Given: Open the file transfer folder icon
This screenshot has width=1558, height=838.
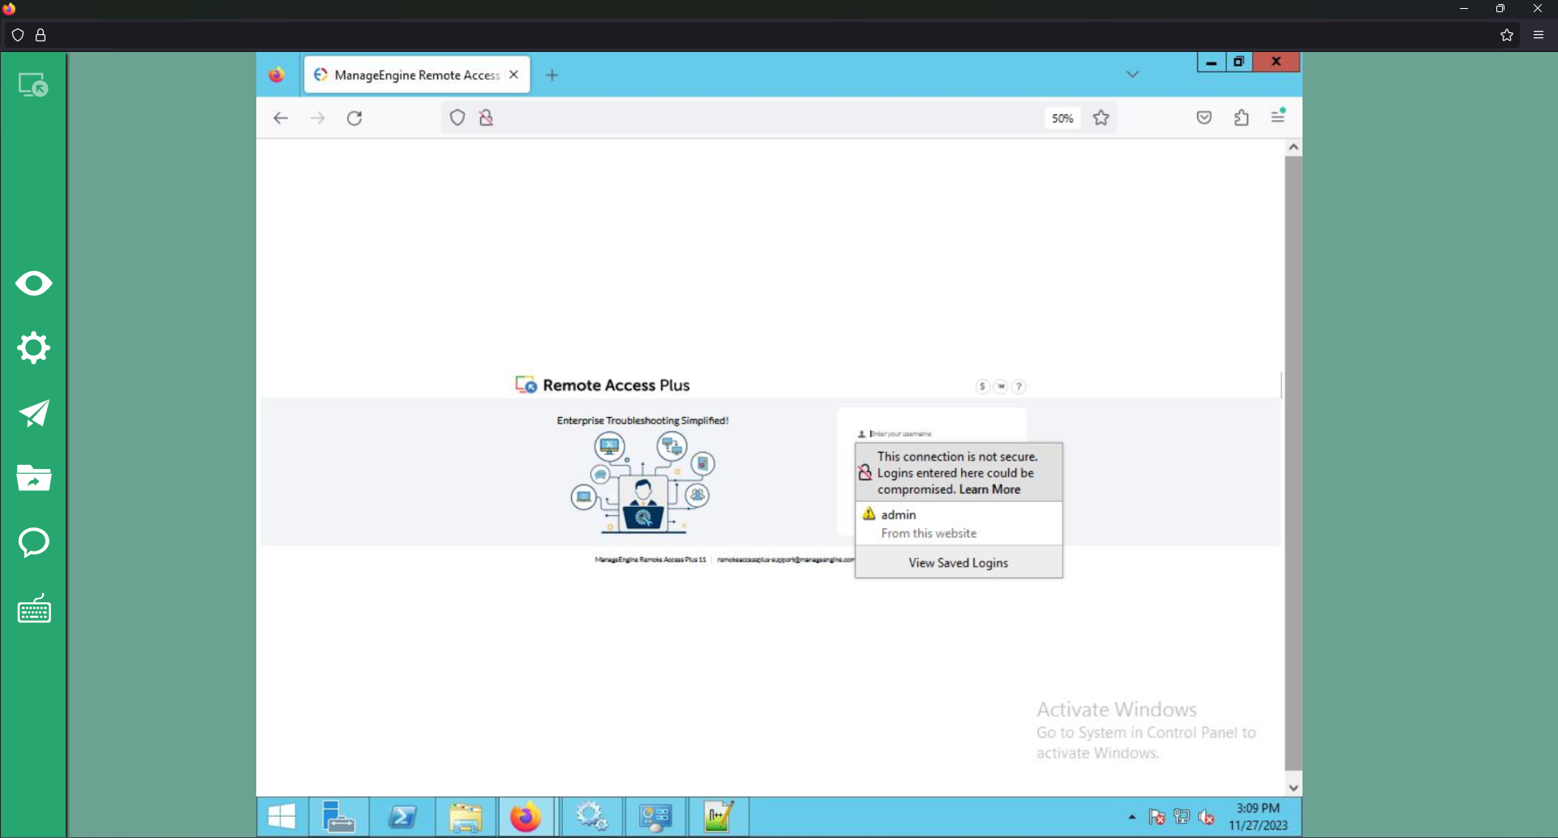Looking at the screenshot, I should pyautogui.click(x=33, y=478).
